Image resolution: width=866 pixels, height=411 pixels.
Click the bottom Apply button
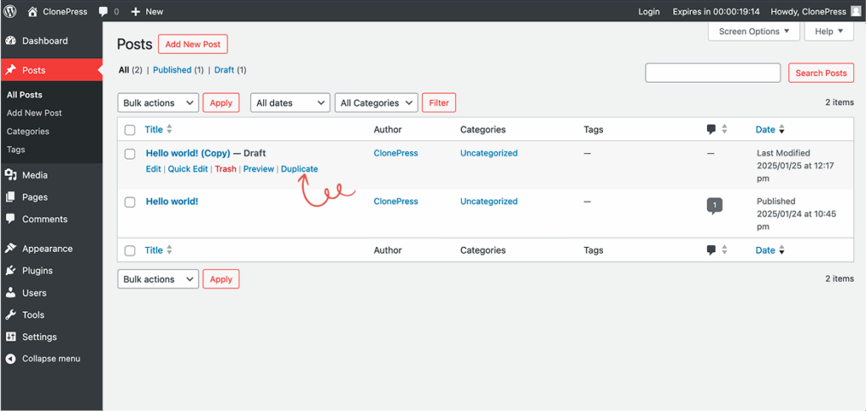point(221,279)
